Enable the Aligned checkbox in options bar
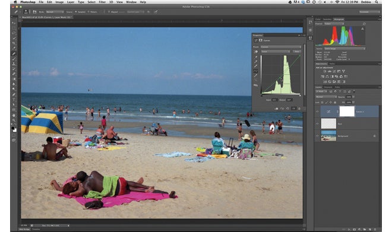This screenshot has width=392, height=232. [x=109, y=12]
